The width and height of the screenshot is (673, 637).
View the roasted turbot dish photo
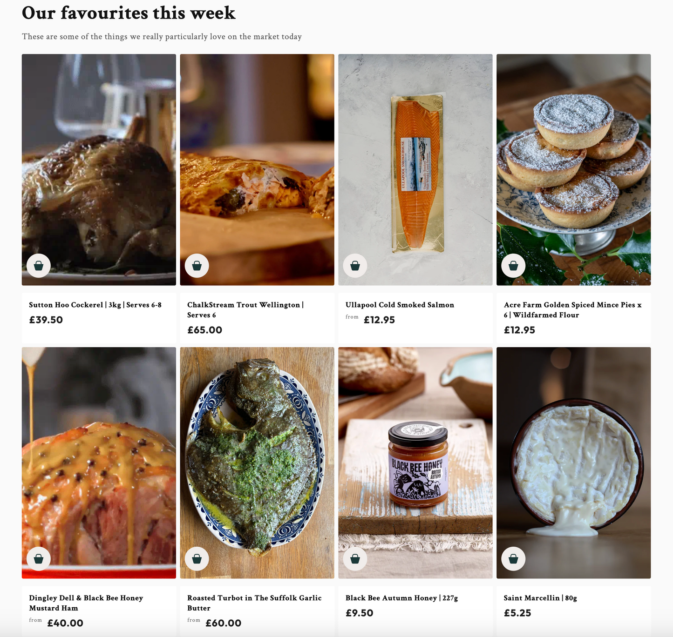[x=257, y=463]
